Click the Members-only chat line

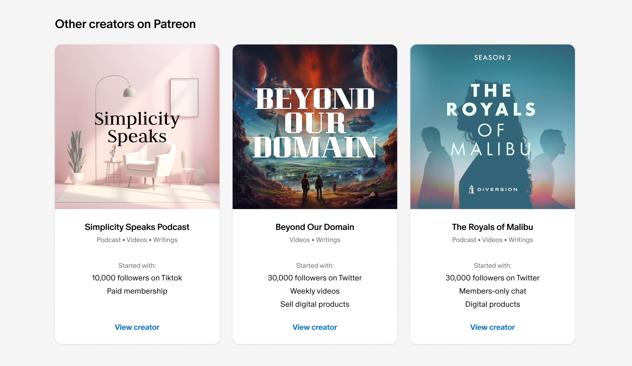[492, 291]
